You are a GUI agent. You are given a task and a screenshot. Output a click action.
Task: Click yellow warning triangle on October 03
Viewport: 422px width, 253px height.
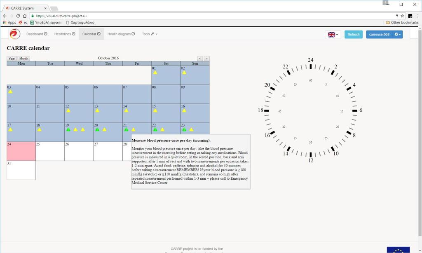pos(10,91)
